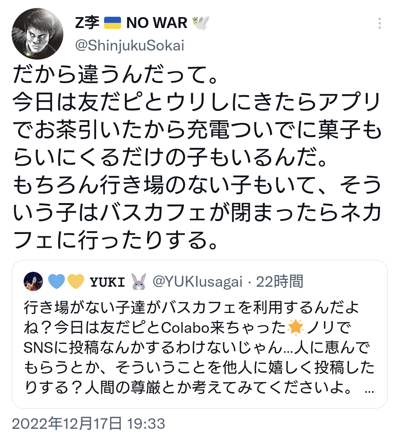Click the star emoji in quoted text
The height and width of the screenshot is (439, 399).
296,327
